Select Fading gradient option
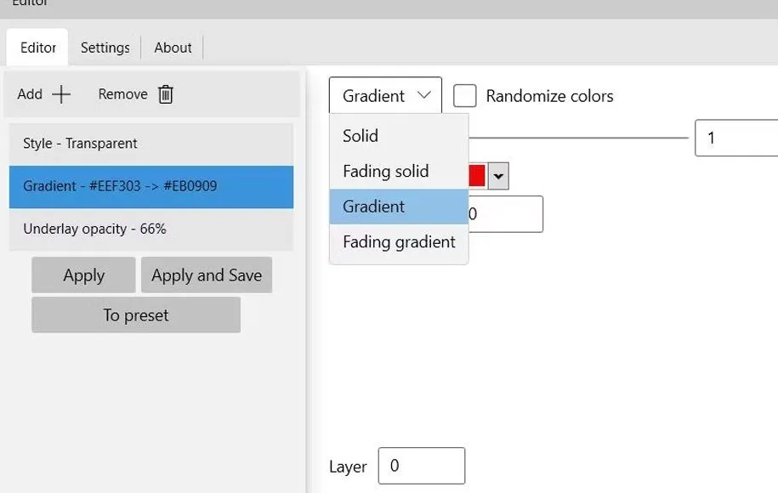 [x=398, y=242]
